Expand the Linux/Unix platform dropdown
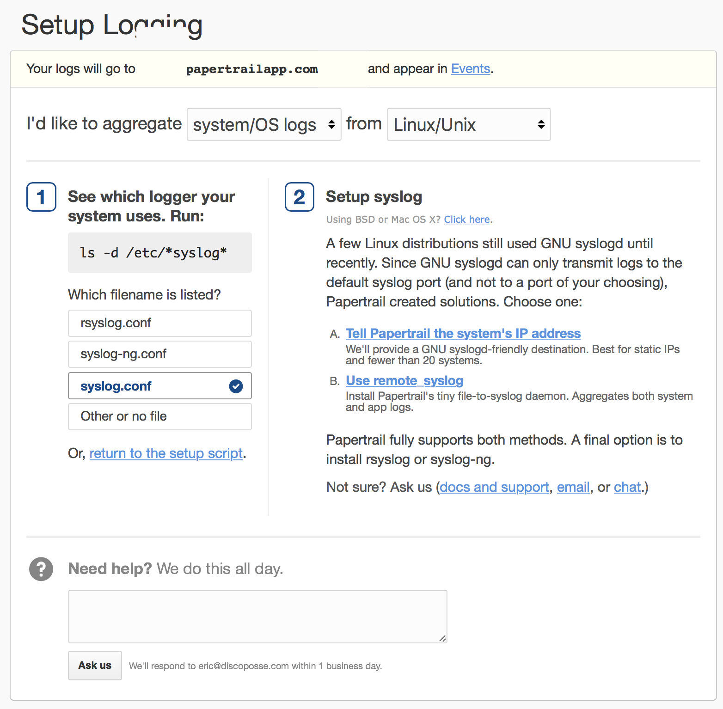Viewport: 723px width, 709px height. [x=468, y=124]
